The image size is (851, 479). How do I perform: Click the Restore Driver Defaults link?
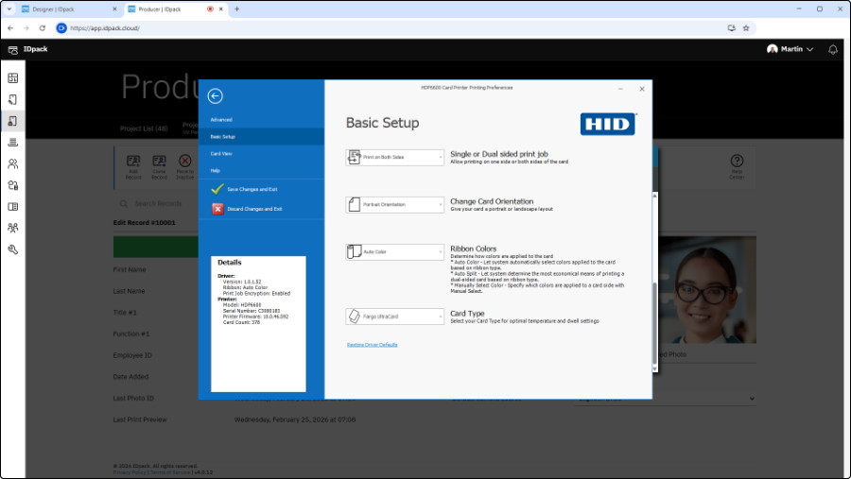(372, 345)
